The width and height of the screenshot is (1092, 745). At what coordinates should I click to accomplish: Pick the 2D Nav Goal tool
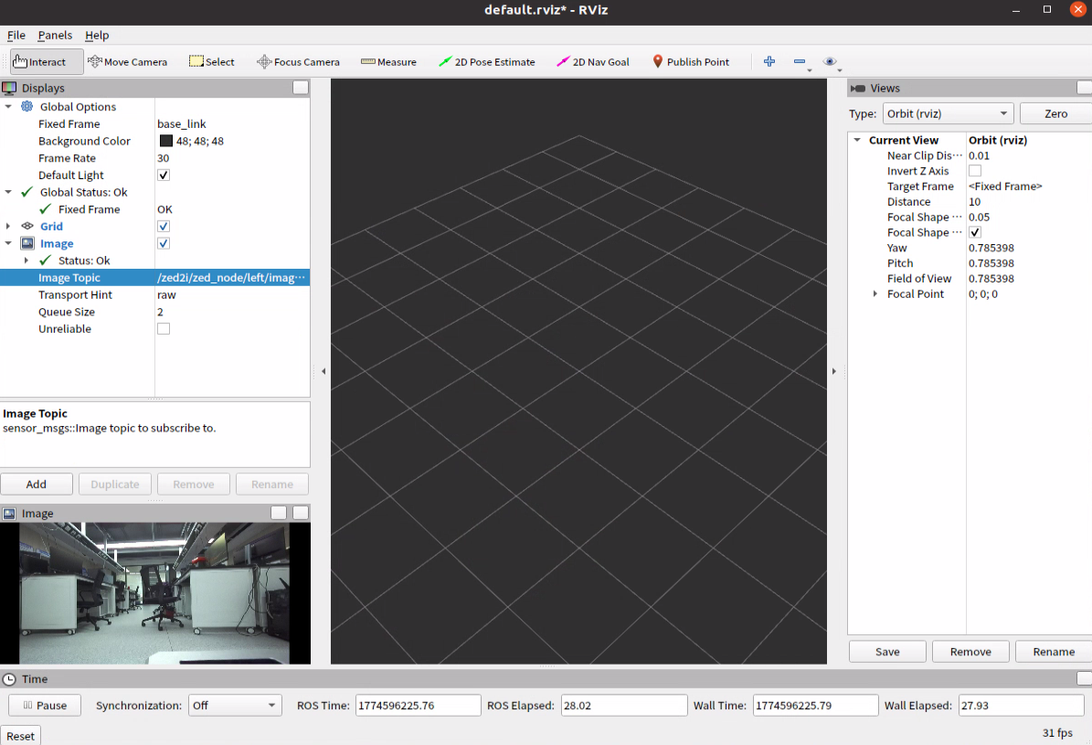[593, 61]
